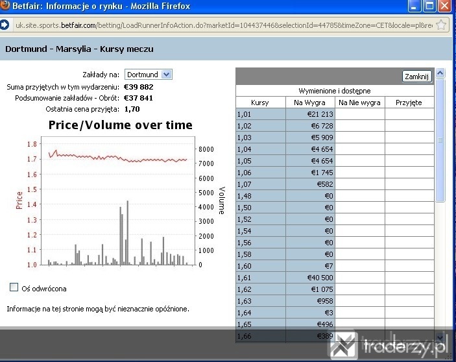
Task: Select the odds cell 1,58
Action: pyautogui.click(x=261, y=254)
